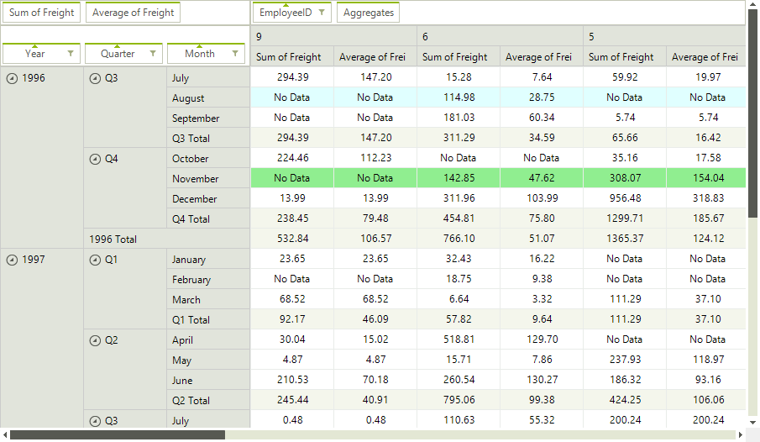This screenshot has height=442, width=760.
Task: Select the Q1 Total row header
Action: 208,319
